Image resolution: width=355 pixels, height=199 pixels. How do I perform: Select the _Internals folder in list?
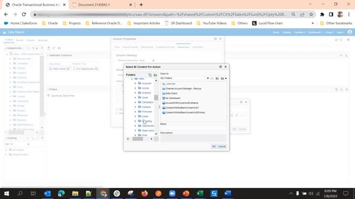click(169, 84)
